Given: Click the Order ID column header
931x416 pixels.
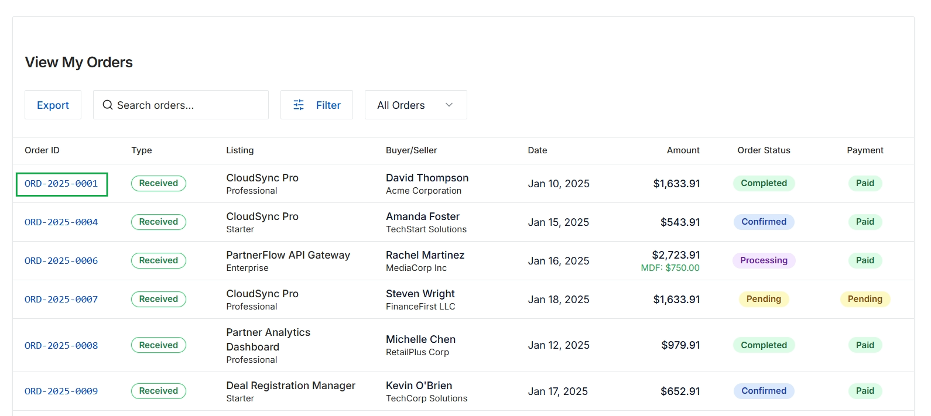Looking at the screenshot, I should (x=42, y=150).
